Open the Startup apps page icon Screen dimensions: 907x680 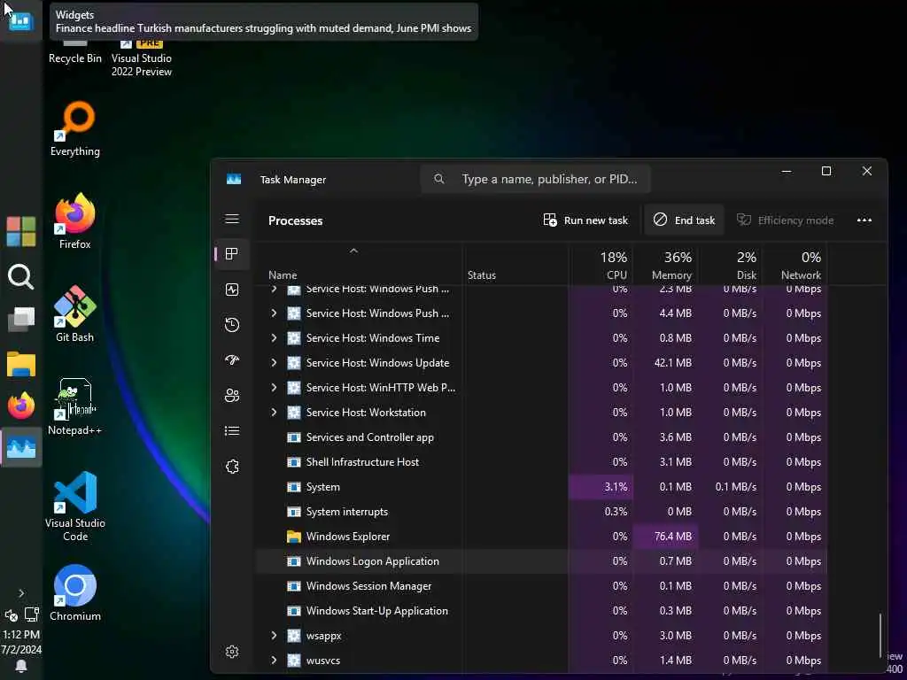[x=232, y=360]
